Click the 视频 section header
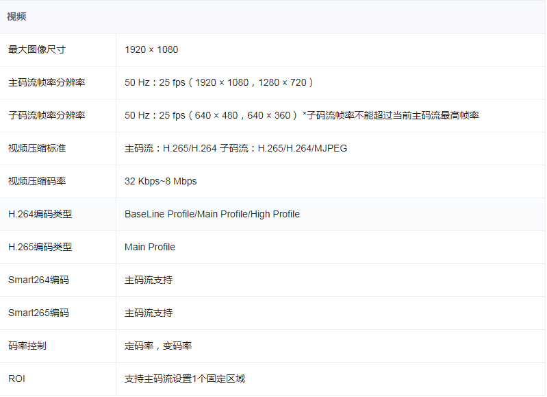Viewport: 547px width, 397px height. [17, 16]
